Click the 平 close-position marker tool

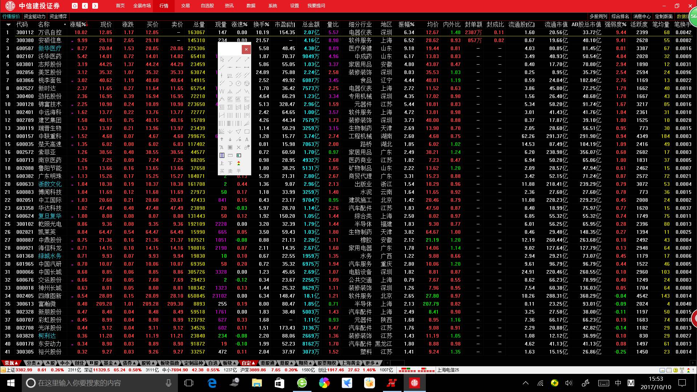(239, 171)
